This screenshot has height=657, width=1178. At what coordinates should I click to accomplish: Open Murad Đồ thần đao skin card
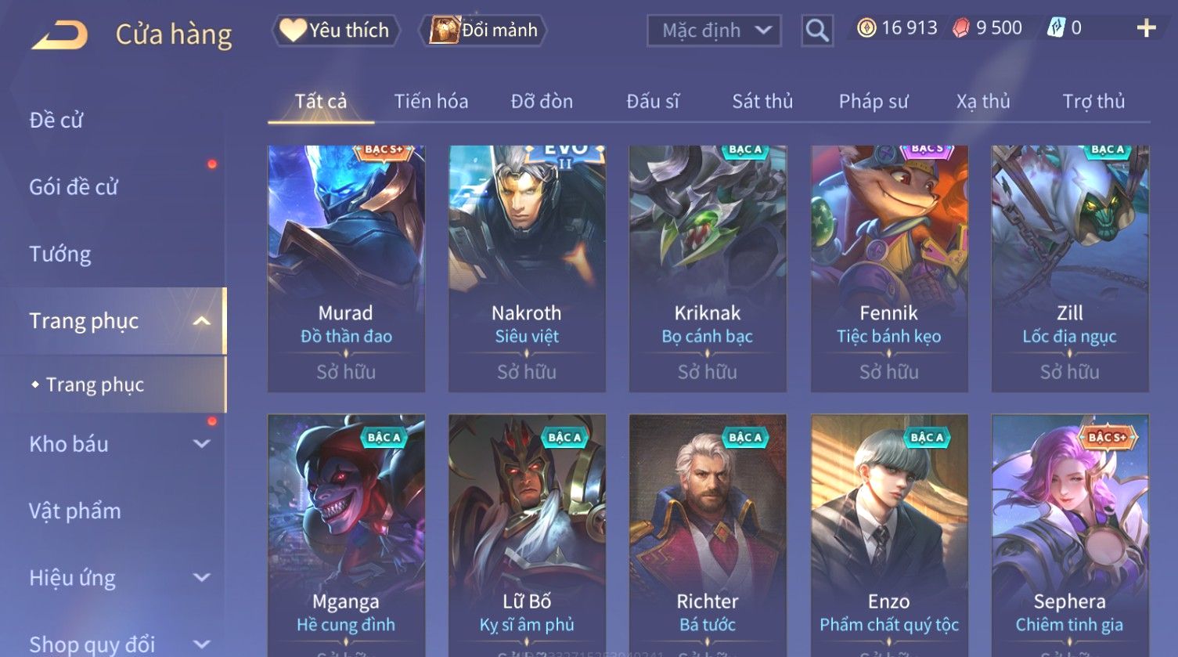tap(346, 269)
